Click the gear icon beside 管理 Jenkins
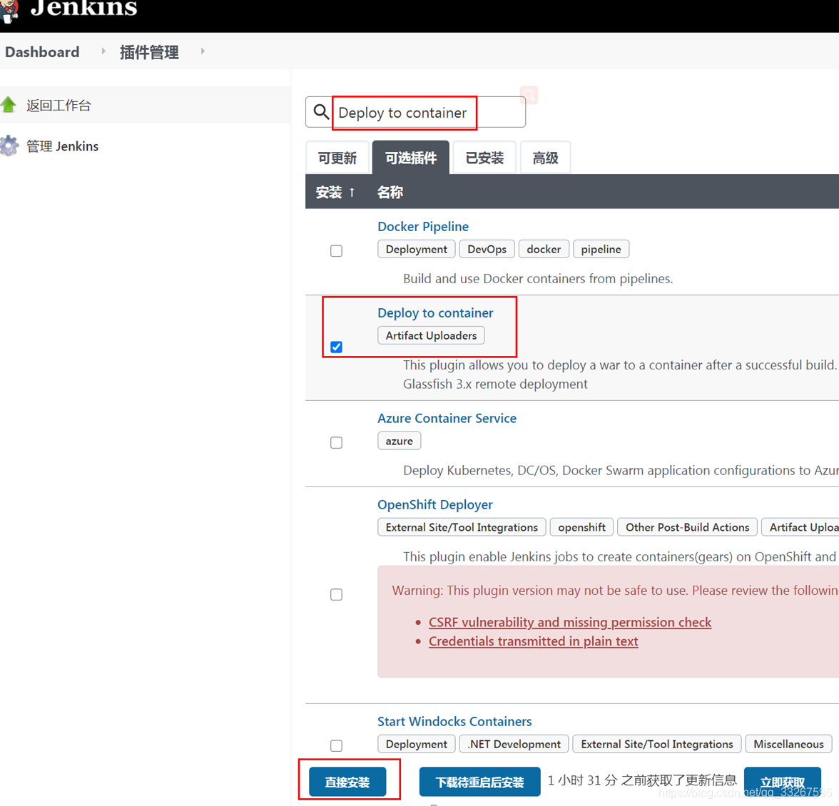The image size is (839, 806). 9,146
